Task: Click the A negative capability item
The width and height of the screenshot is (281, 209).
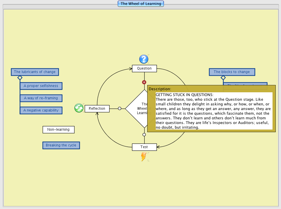Action: (41, 110)
